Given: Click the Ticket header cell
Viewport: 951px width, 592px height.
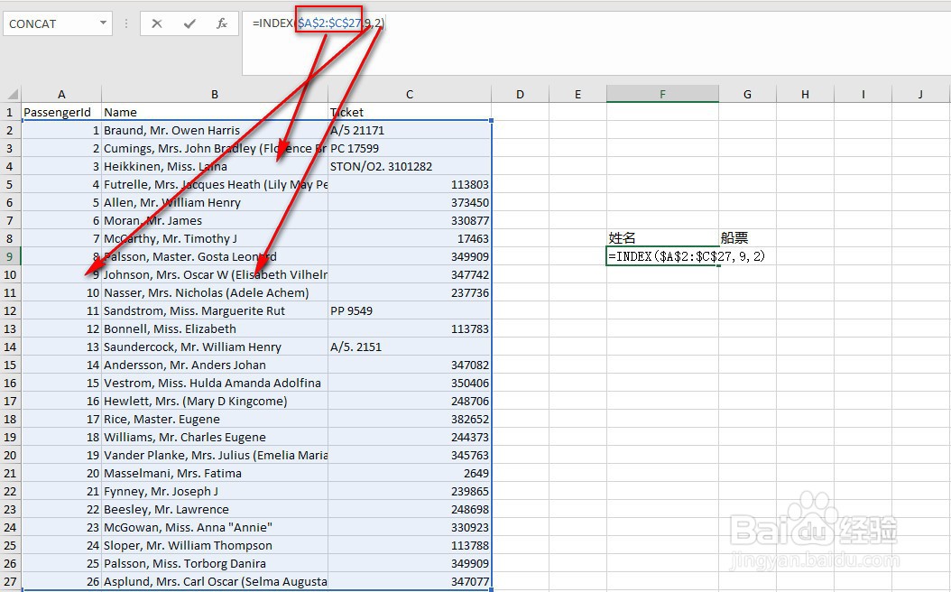Looking at the screenshot, I should click(410, 112).
